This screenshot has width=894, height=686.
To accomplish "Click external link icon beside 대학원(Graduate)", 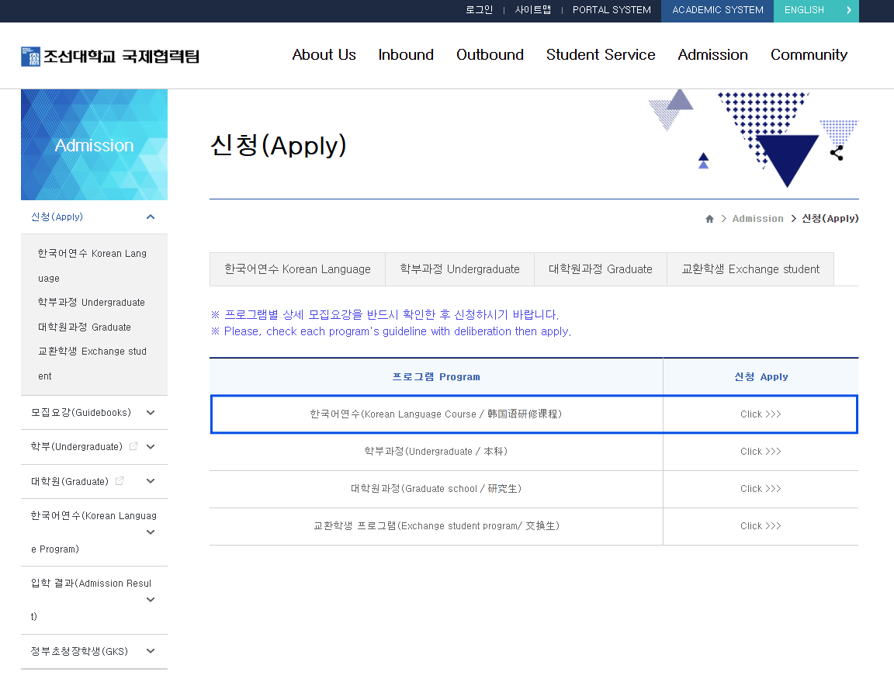I will point(120,481).
